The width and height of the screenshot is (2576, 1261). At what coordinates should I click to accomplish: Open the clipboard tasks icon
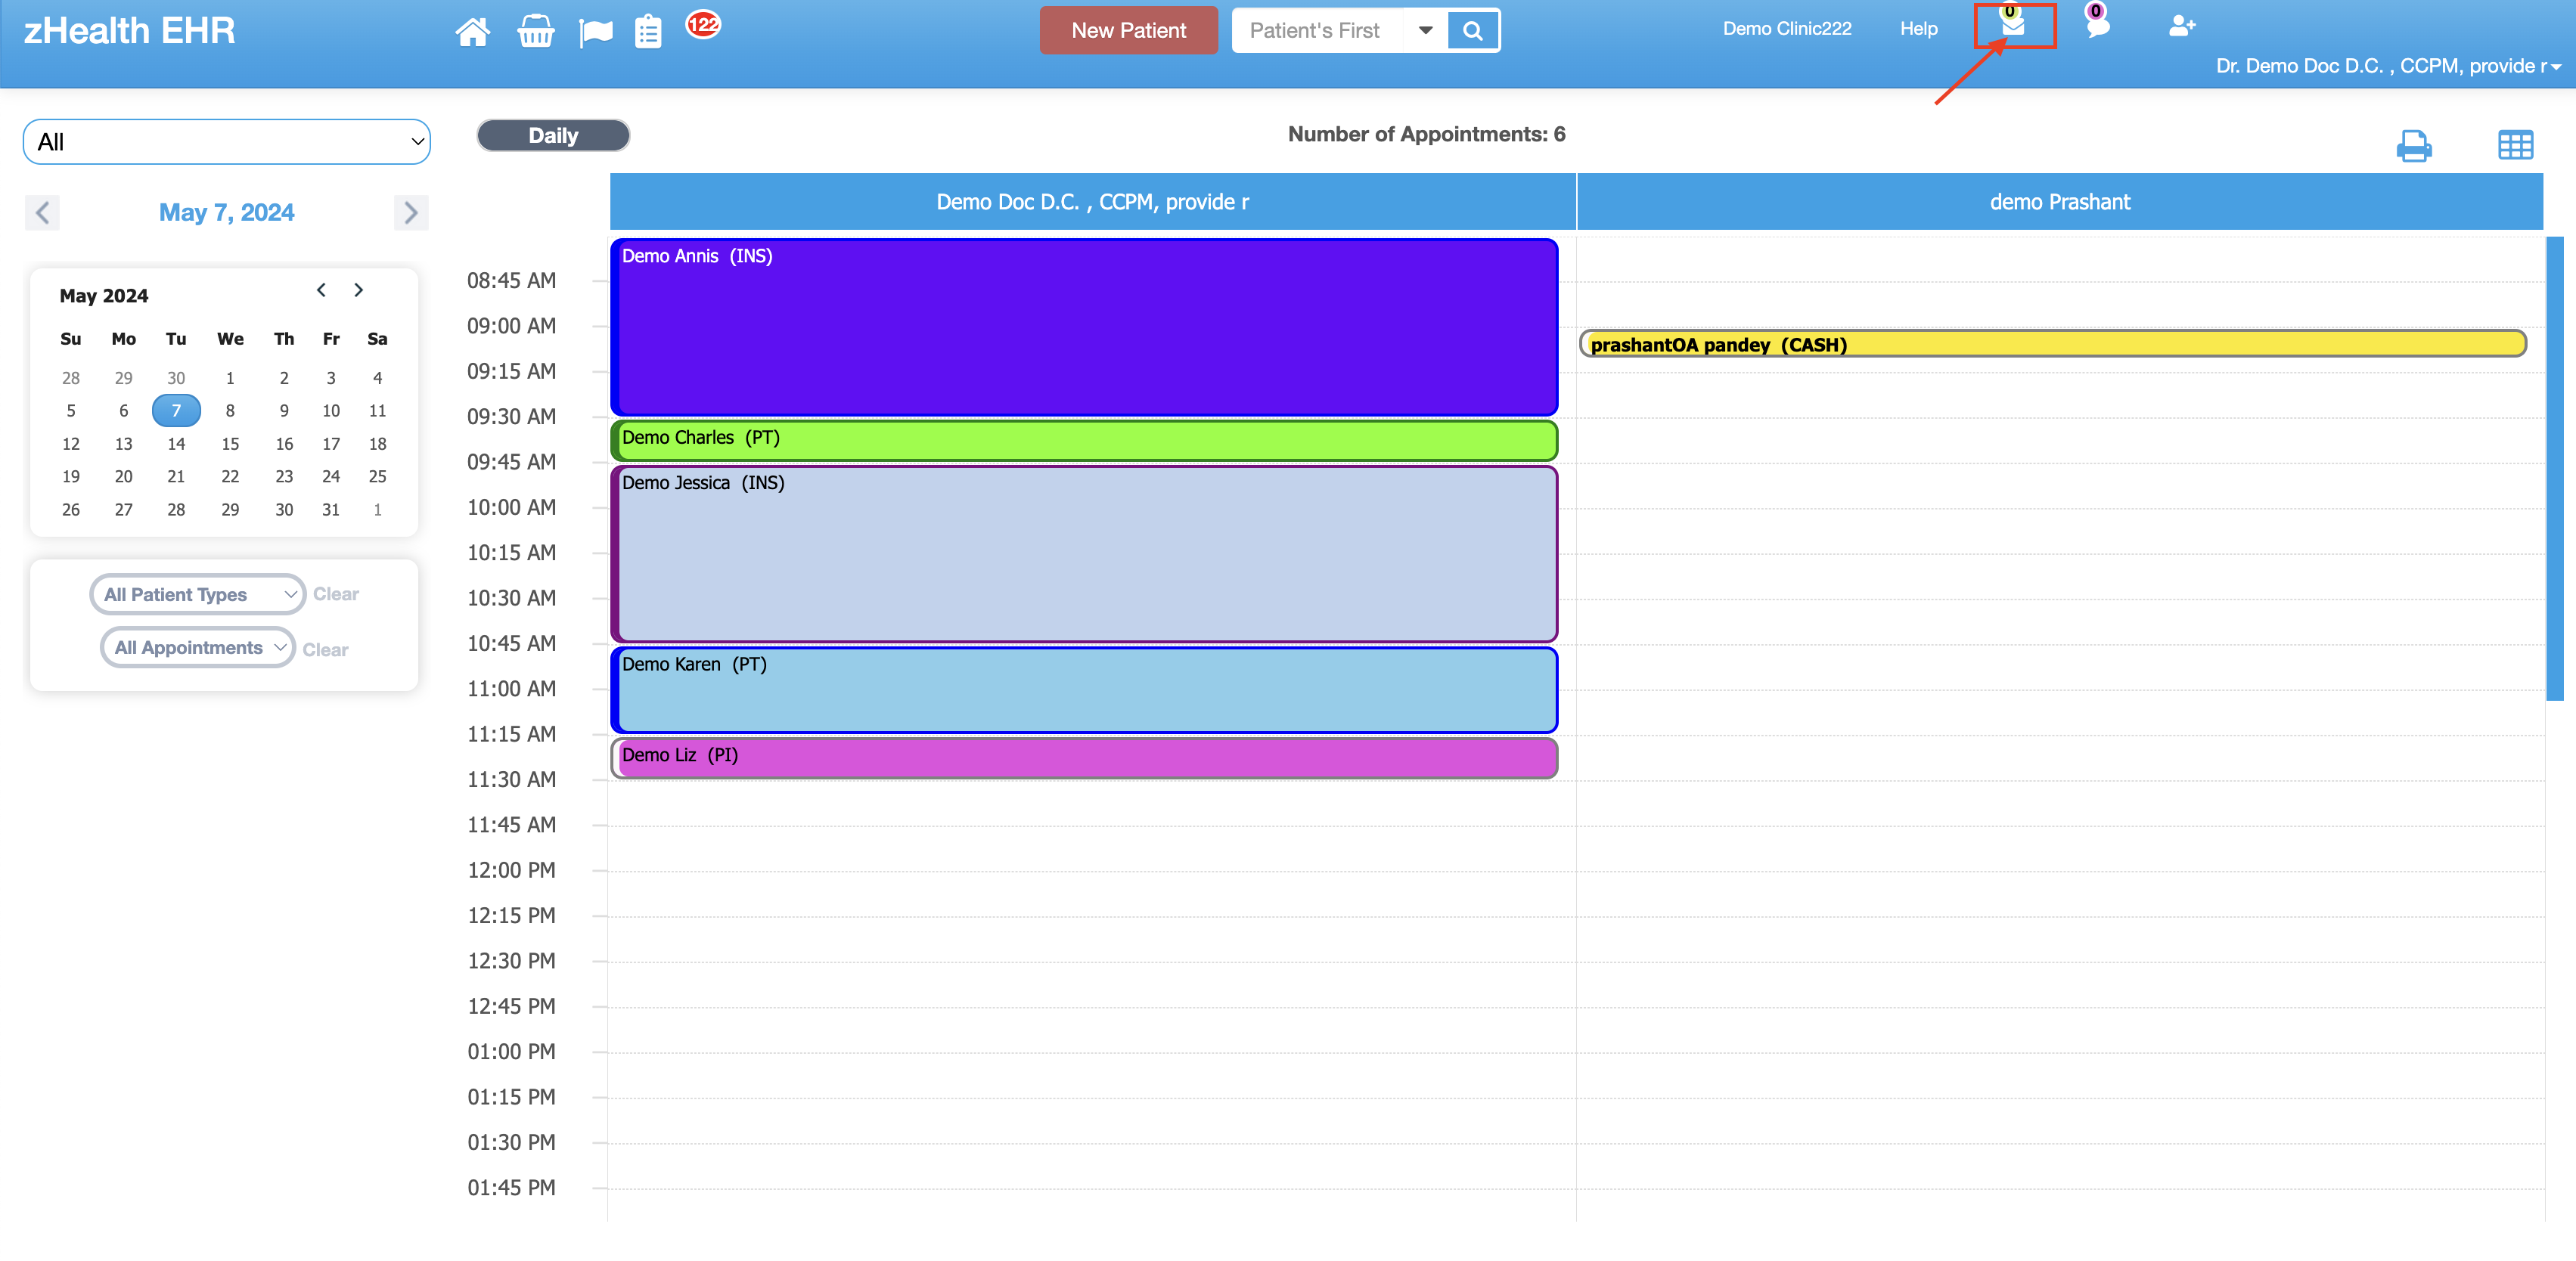pos(649,32)
